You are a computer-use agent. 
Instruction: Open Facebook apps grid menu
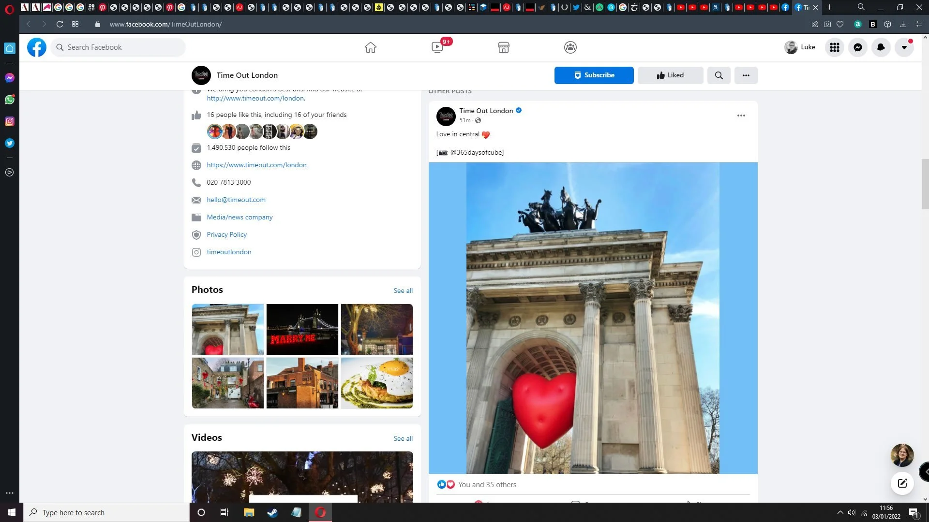[x=834, y=47]
